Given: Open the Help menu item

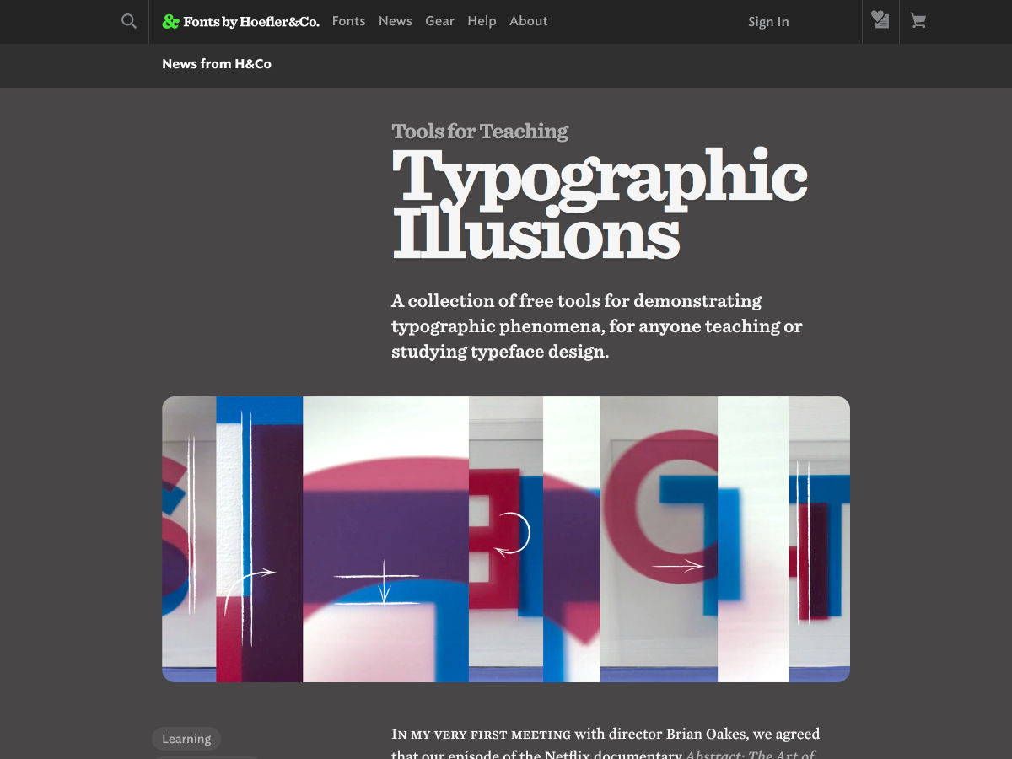Looking at the screenshot, I should pos(482,21).
